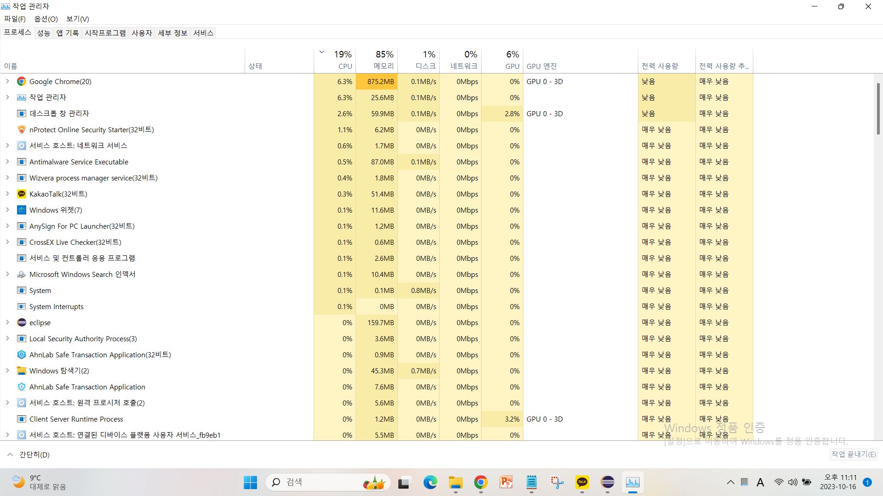
Task: Open the volume speaker tray icon
Action: pyautogui.click(x=792, y=482)
